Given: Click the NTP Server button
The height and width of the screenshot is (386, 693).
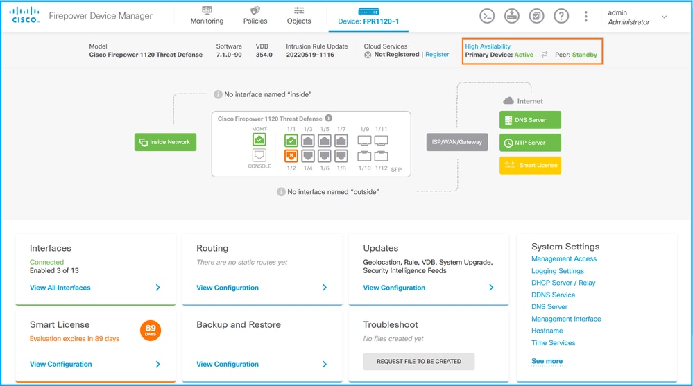Looking at the screenshot, I should point(531,143).
